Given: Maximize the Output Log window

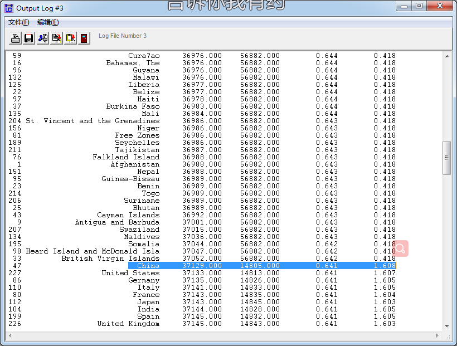Looking at the screenshot, I should (x=419, y=6).
